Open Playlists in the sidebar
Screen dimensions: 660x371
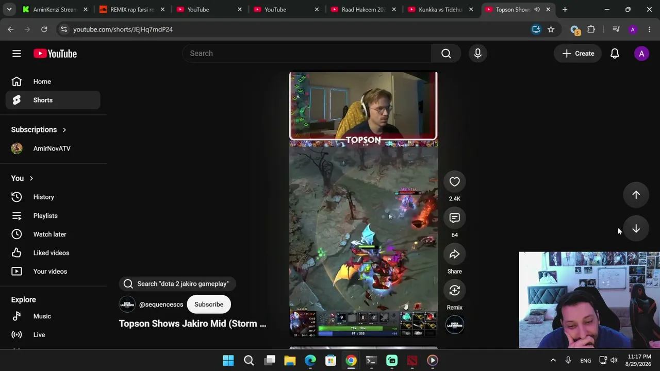53,216
